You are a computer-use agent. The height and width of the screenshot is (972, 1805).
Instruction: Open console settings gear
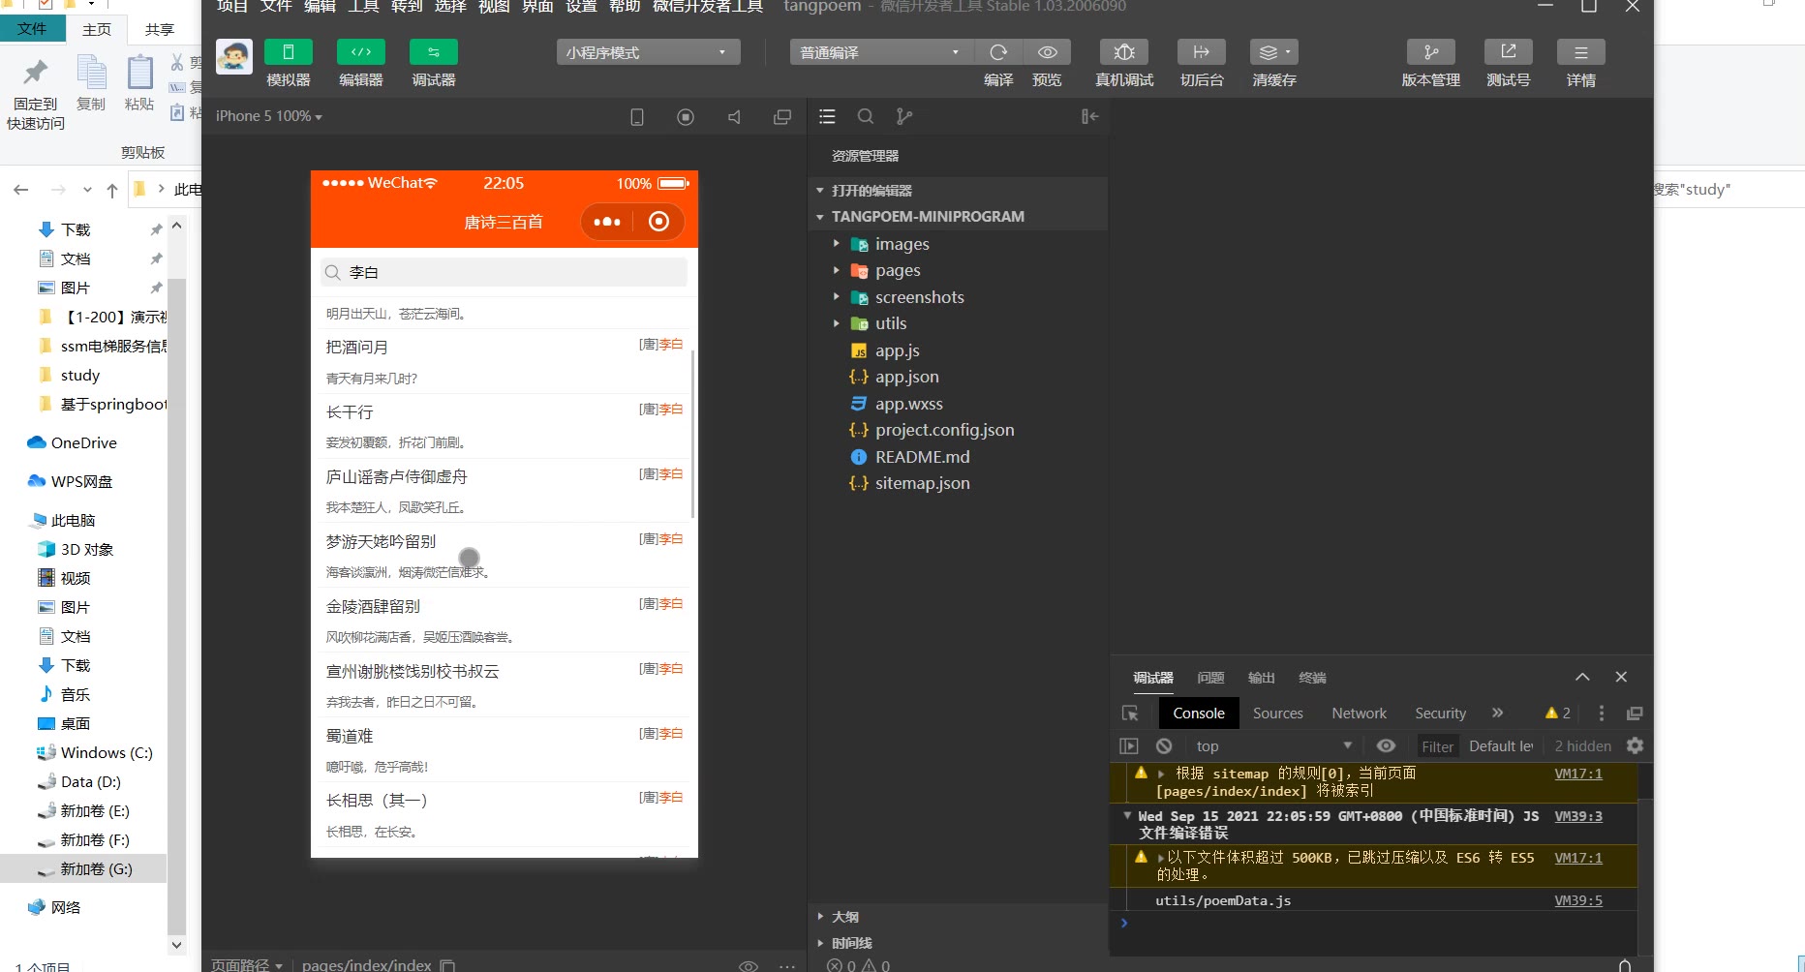tap(1635, 745)
